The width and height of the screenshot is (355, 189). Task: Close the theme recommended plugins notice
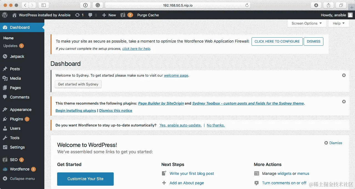344,102
